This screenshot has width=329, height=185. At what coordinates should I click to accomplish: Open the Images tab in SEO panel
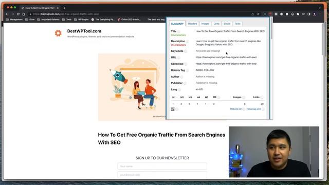205,24
